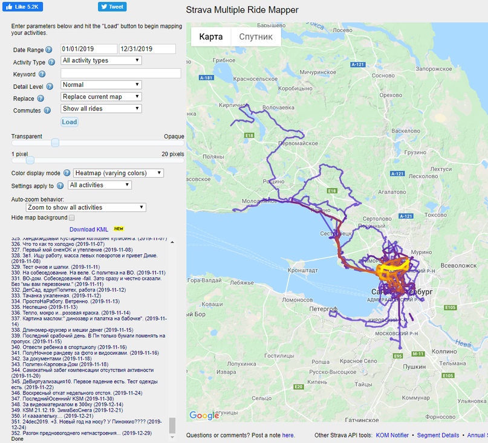Open the Activity Type dropdown
The height and width of the screenshot is (443, 488).
(102, 60)
